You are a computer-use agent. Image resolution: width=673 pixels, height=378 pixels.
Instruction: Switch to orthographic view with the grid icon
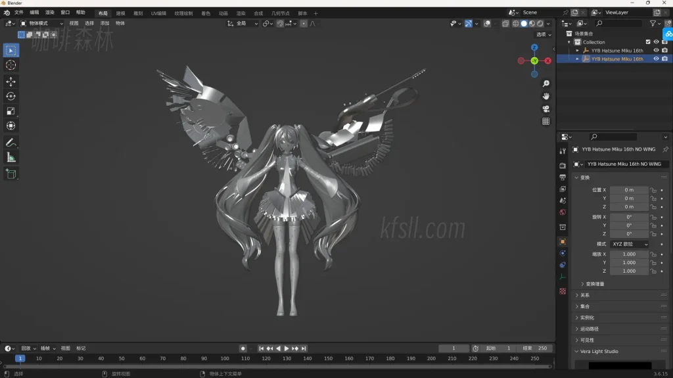click(545, 122)
